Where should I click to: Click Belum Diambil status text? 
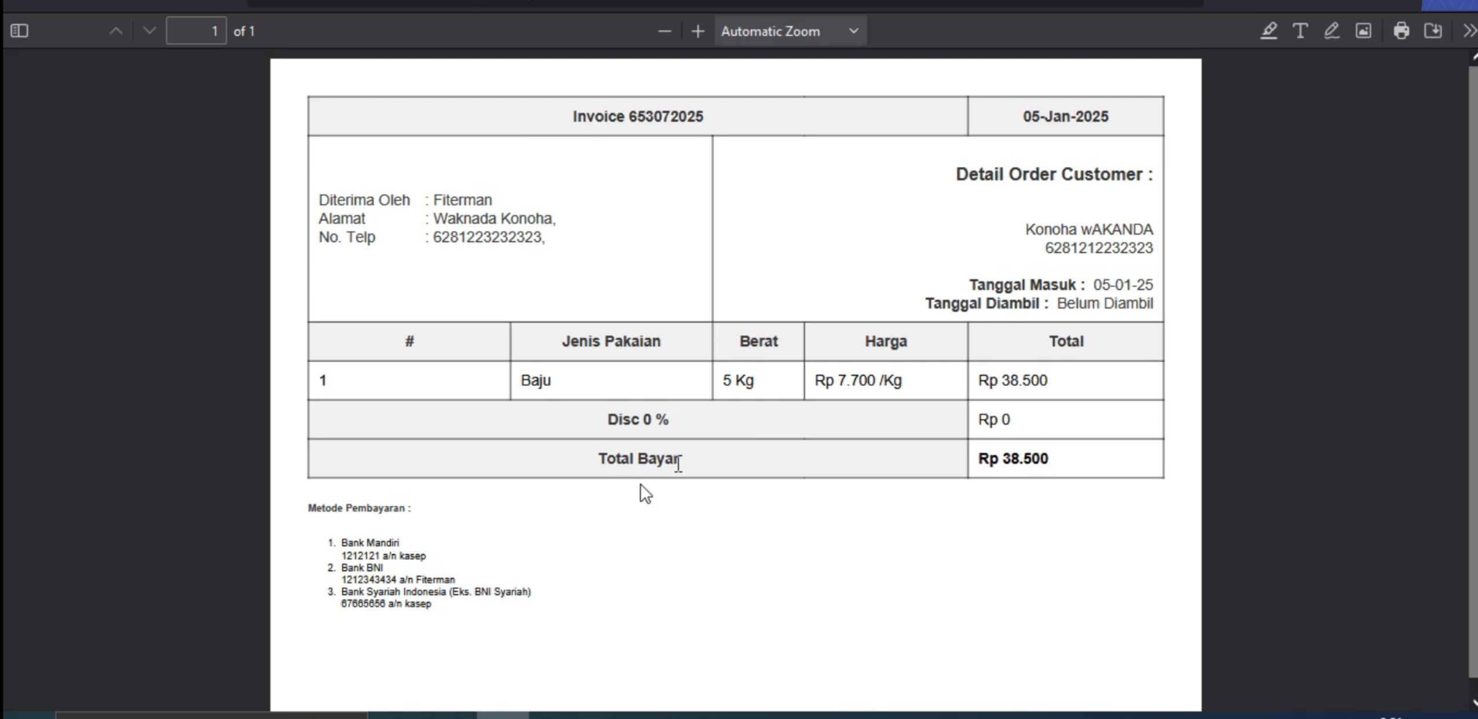[1105, 304]
